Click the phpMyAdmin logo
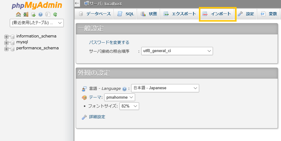281x141 pixels. (x=37, y=5)
